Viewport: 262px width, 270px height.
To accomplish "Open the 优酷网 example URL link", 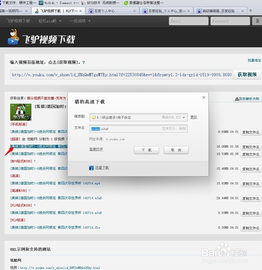I will click(60, 268).
